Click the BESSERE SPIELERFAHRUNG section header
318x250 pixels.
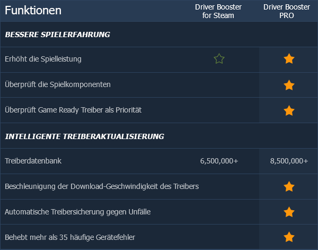pyautogui.click(x=57, y=35)
